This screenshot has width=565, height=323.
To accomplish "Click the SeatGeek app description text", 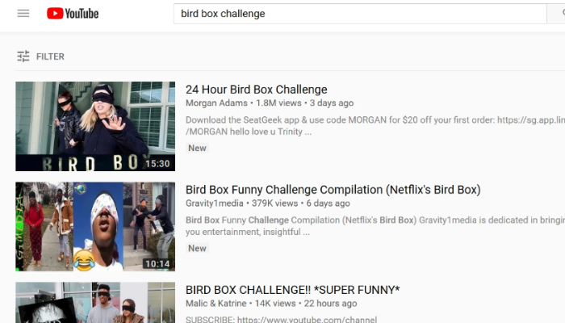I will click(375, 126).
